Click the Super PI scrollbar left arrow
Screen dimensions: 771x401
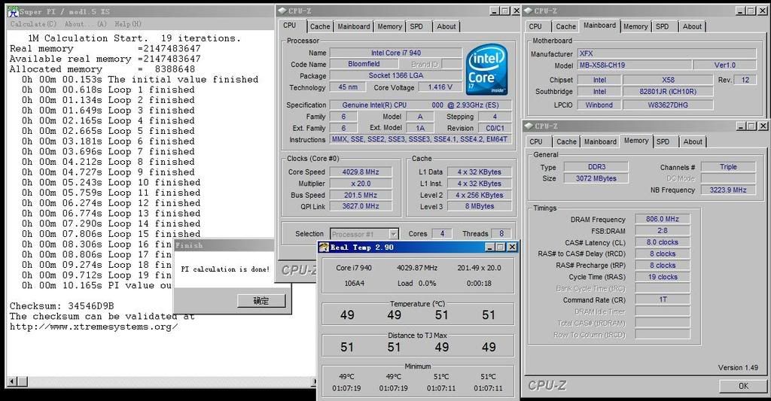pyautogui.click(x=12, y=381)
